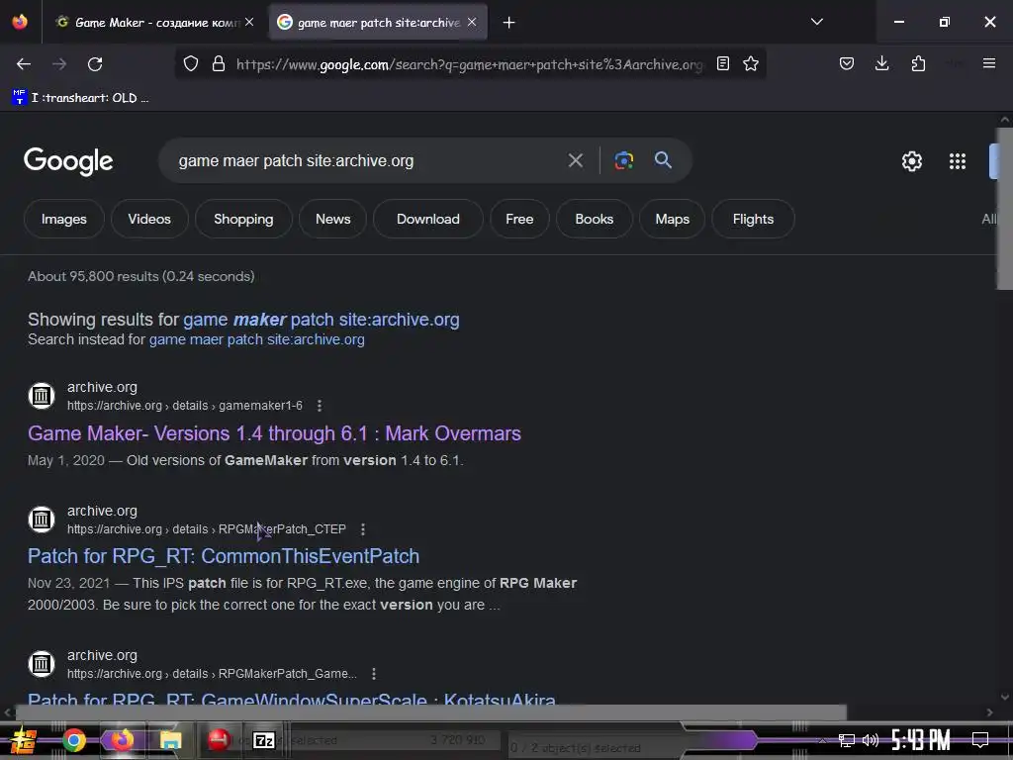The width and height of the screenshot is (1013, 760).
Task: Click the Google logo
Action: click(68, 161)
